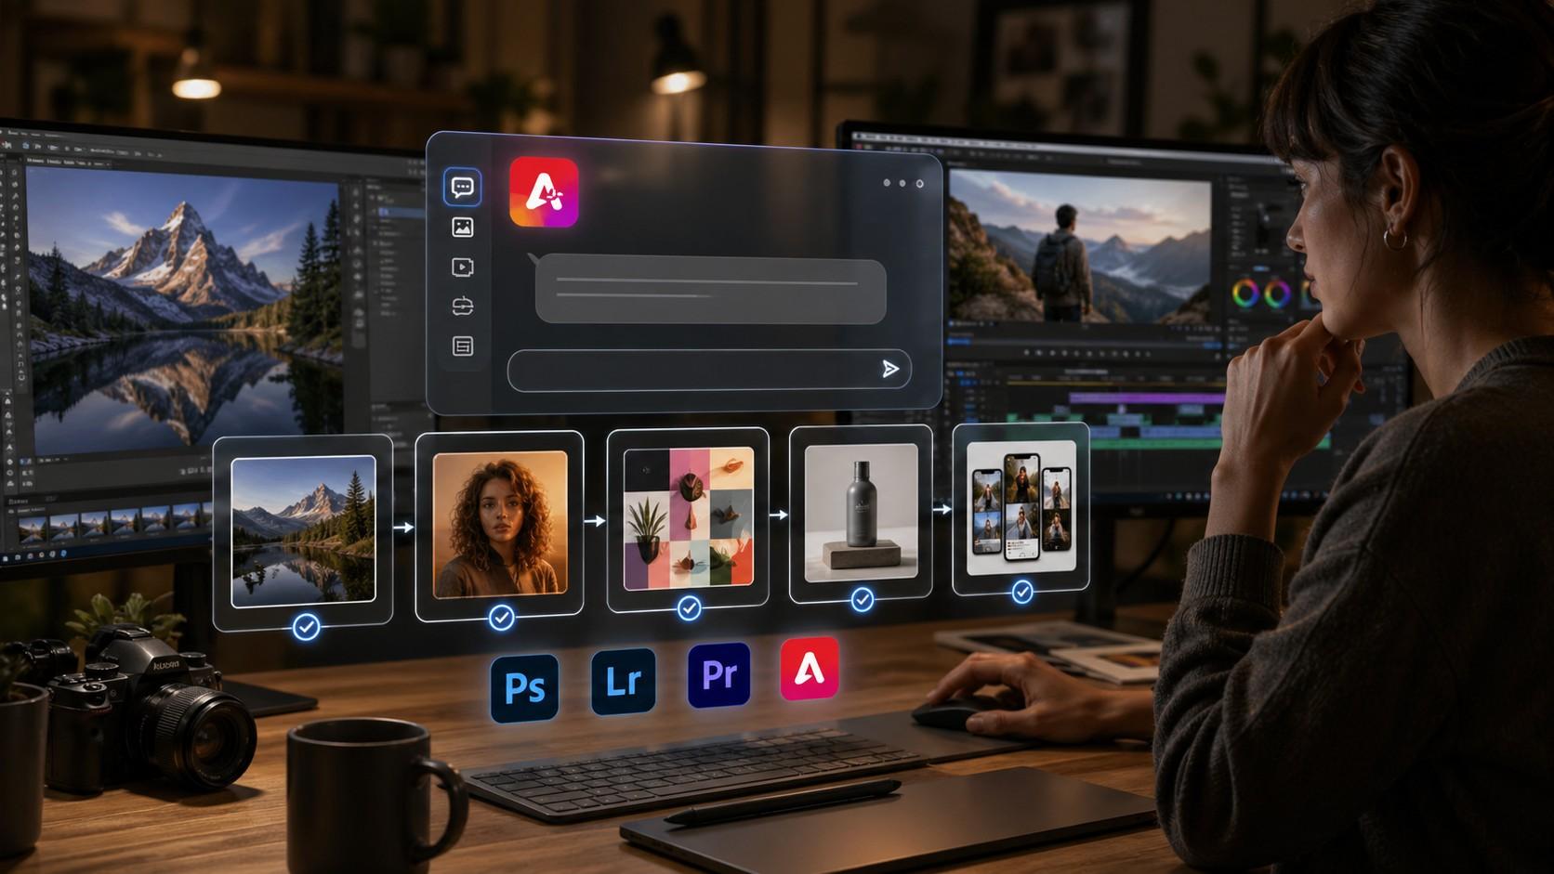Select the plant collage grid thumbnail

688,518
